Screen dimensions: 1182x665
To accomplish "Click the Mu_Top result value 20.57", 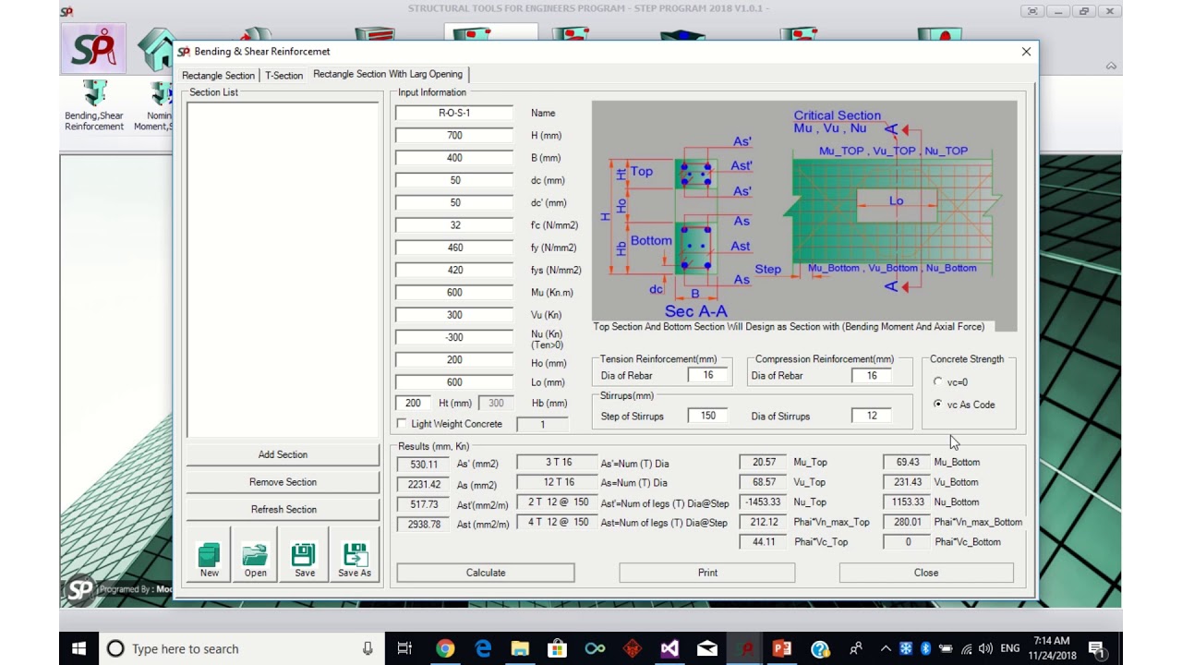I will pos(764,462).
